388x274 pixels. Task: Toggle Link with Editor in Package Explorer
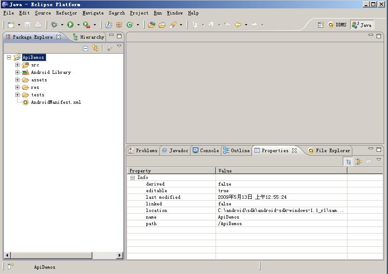(x=95, y=48)
